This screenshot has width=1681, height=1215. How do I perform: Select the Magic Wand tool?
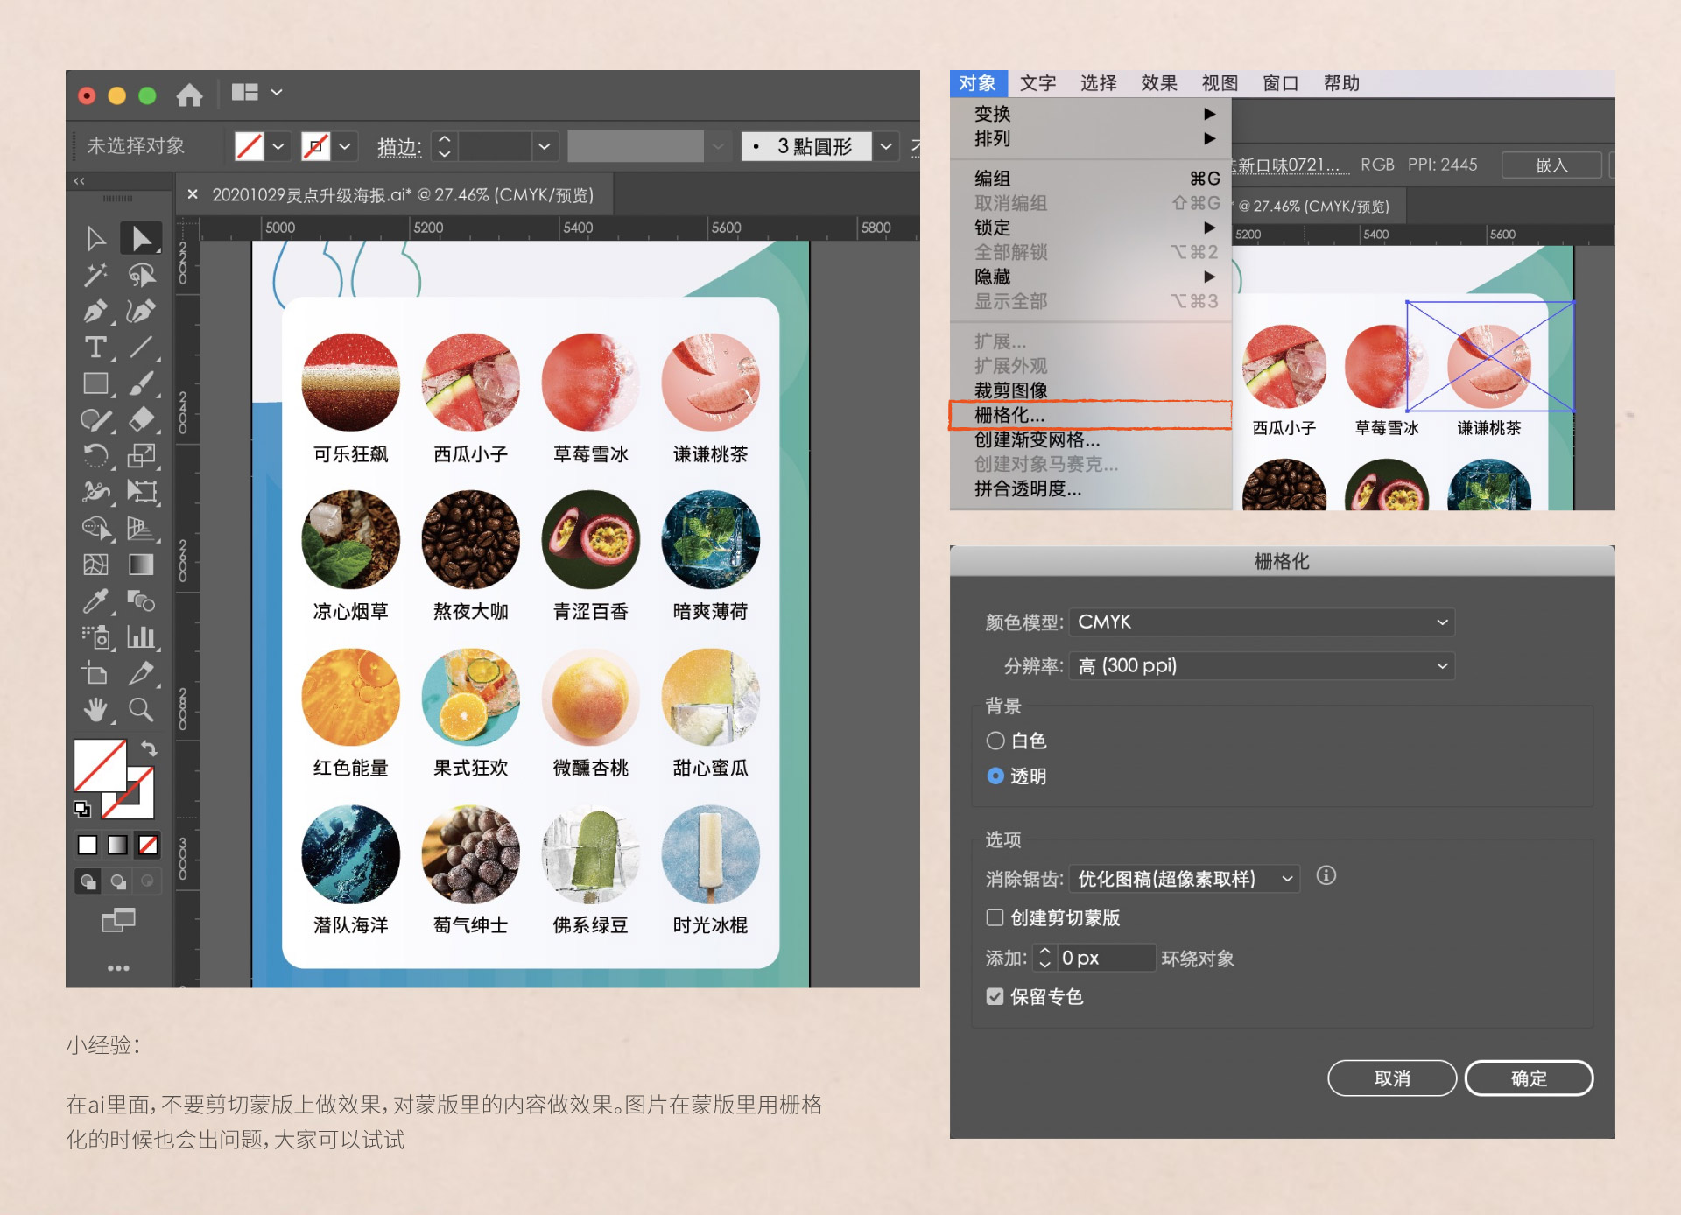[x=95, y=275]
